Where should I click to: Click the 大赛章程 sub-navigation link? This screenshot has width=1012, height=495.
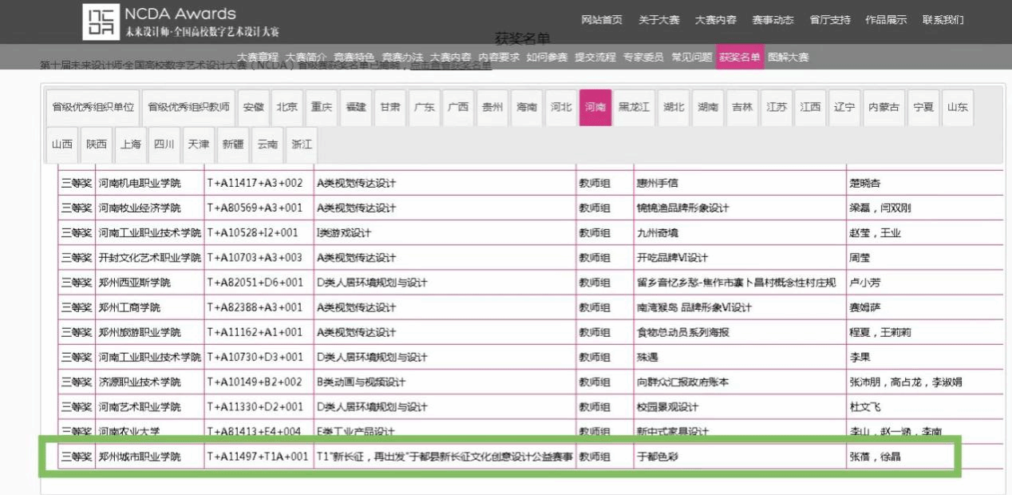click(258, 57)
